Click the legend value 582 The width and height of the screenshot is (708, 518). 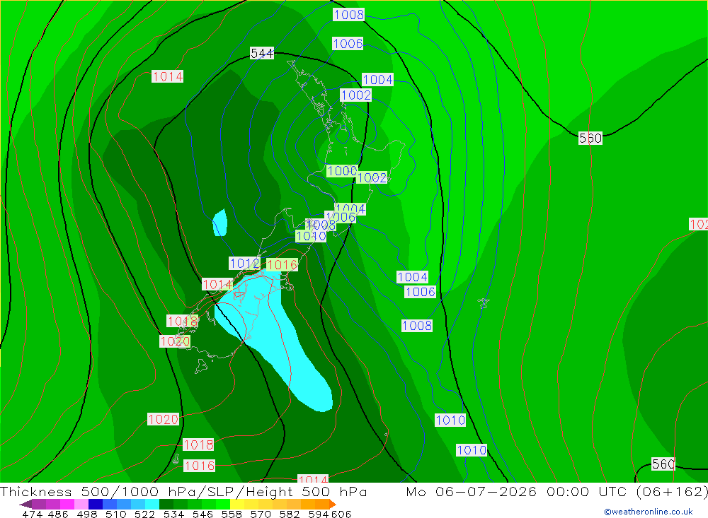coord(289,514)
